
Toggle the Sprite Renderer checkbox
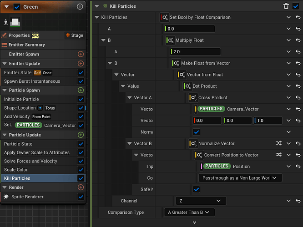click(81, 197)
